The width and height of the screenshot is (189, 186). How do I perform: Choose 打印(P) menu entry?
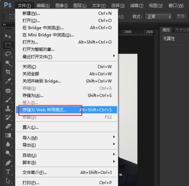(67, 183)
